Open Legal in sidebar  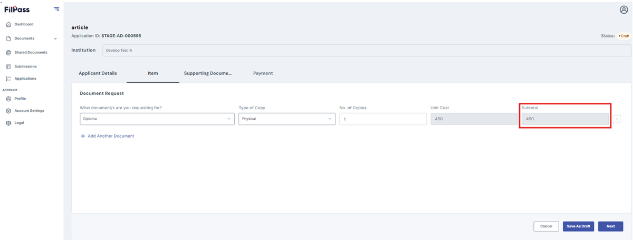[x=19, y=123]
